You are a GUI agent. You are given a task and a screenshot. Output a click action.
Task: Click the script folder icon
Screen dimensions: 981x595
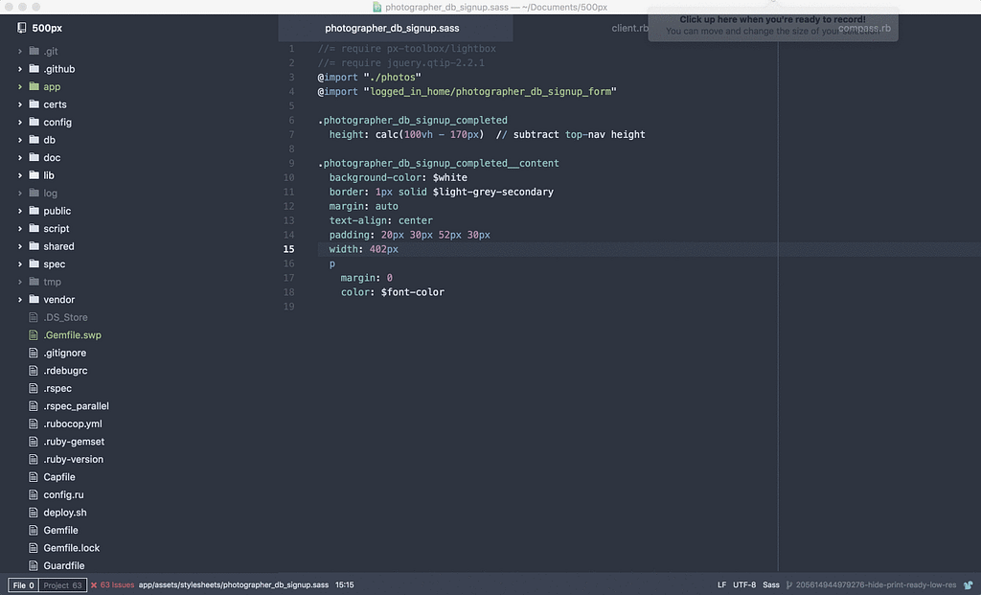(x=34, y=228)
